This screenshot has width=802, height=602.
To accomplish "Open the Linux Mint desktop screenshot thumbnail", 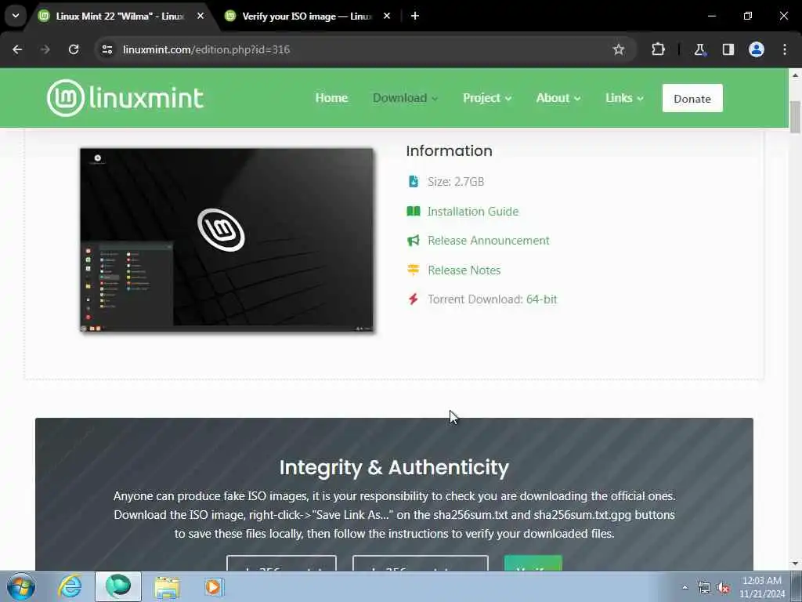I will pos(226,240).
